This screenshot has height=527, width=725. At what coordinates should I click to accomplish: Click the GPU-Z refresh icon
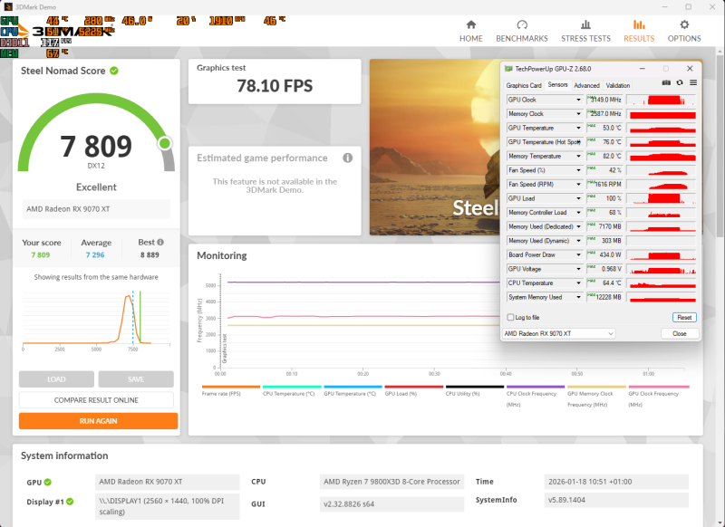tap(679, 82)
